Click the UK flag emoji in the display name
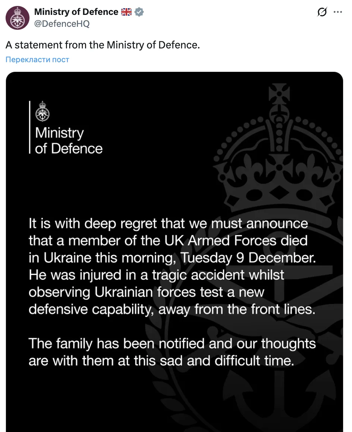 click(x=126, y=12)
